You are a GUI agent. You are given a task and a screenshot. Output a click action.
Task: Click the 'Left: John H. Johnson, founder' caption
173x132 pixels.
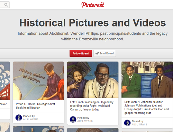pos(146,107)
